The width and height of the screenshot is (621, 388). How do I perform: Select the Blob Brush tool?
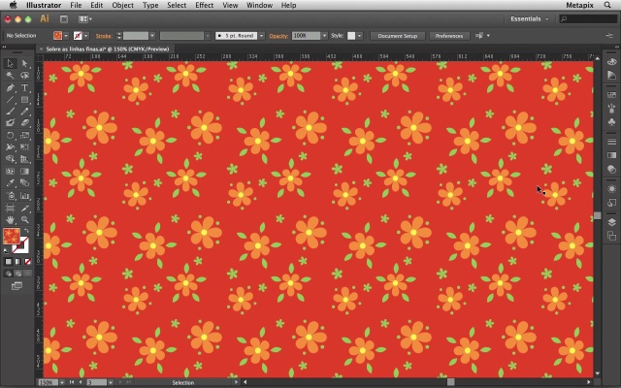(x=10, y=123)
